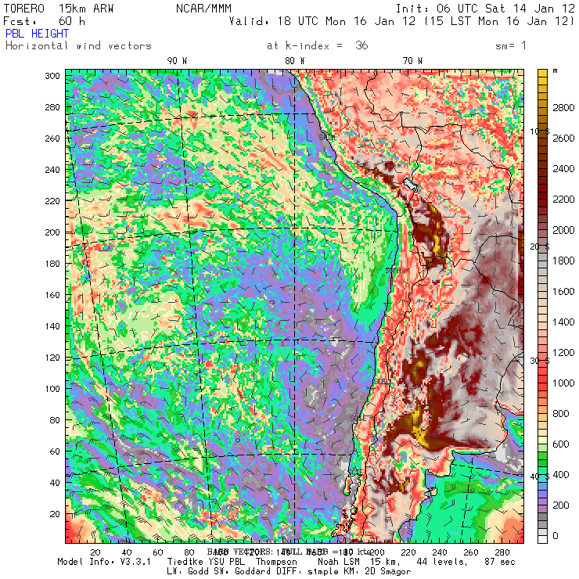Click the 'at k-index = 36' text

tap(317, 46)
